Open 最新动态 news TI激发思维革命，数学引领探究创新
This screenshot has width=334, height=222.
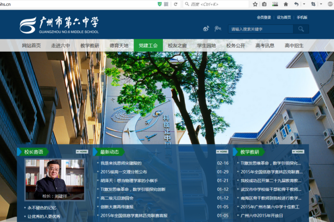click(133, 189)
